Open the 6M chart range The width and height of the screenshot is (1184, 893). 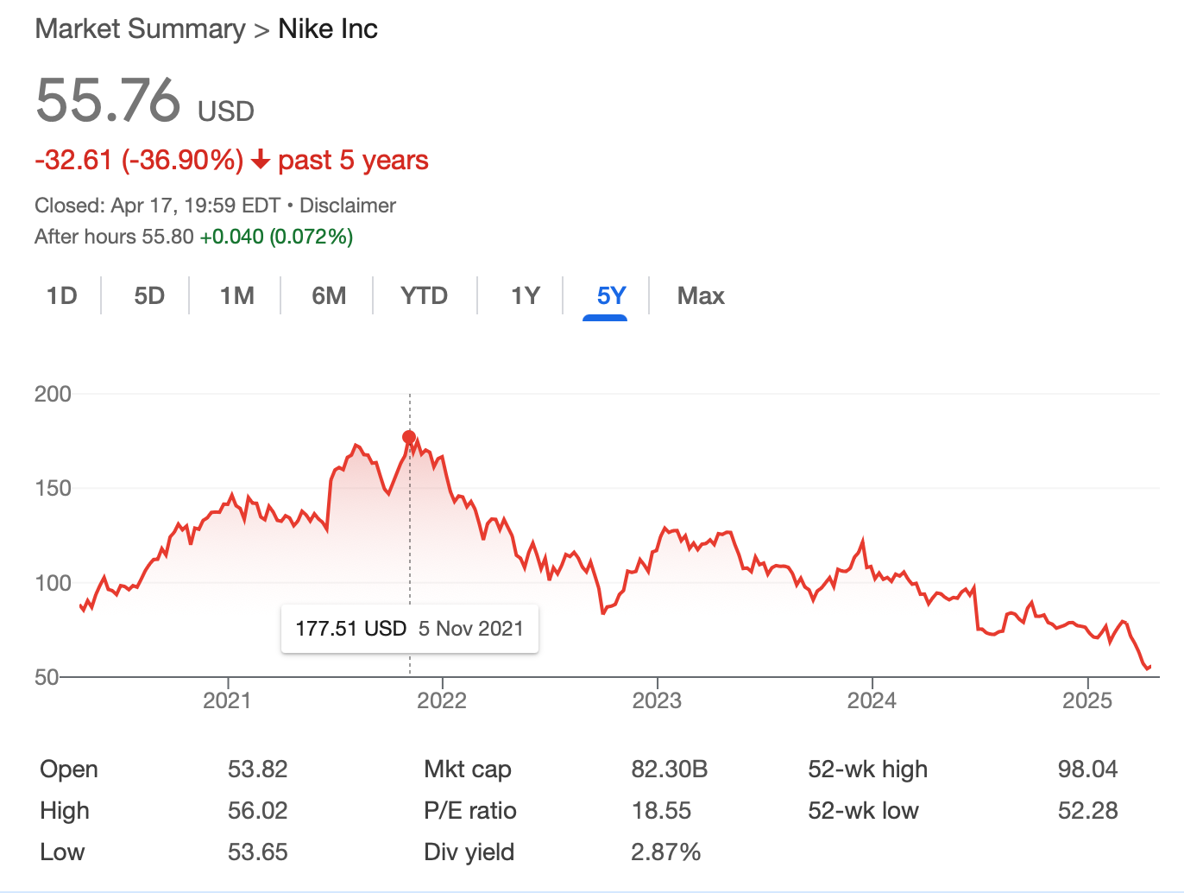coord(329,296)
